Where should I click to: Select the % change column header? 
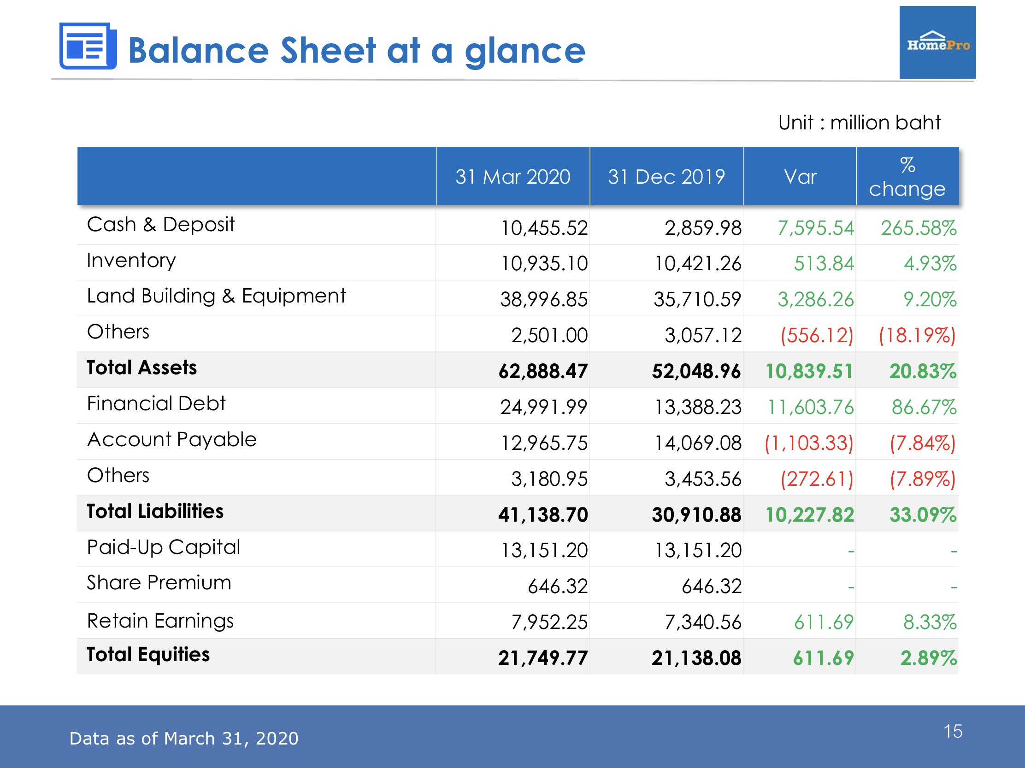907,176
